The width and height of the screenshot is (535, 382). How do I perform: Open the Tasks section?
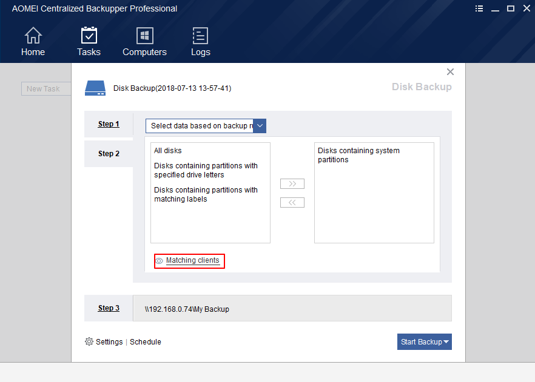(89, 42)
